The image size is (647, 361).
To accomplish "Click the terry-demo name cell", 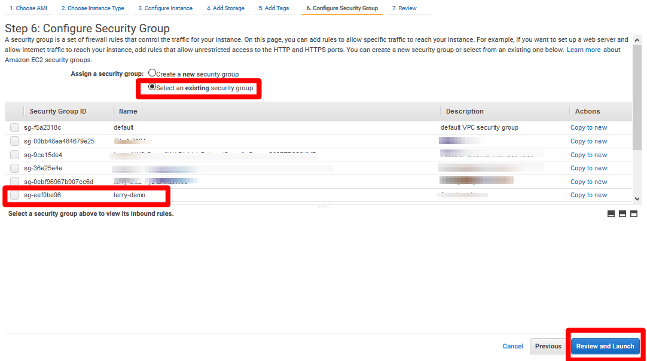I will [x=129, y=195].
